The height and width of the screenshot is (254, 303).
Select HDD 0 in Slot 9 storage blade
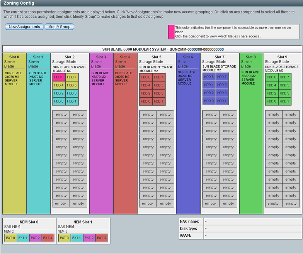(x=272, y=101)
